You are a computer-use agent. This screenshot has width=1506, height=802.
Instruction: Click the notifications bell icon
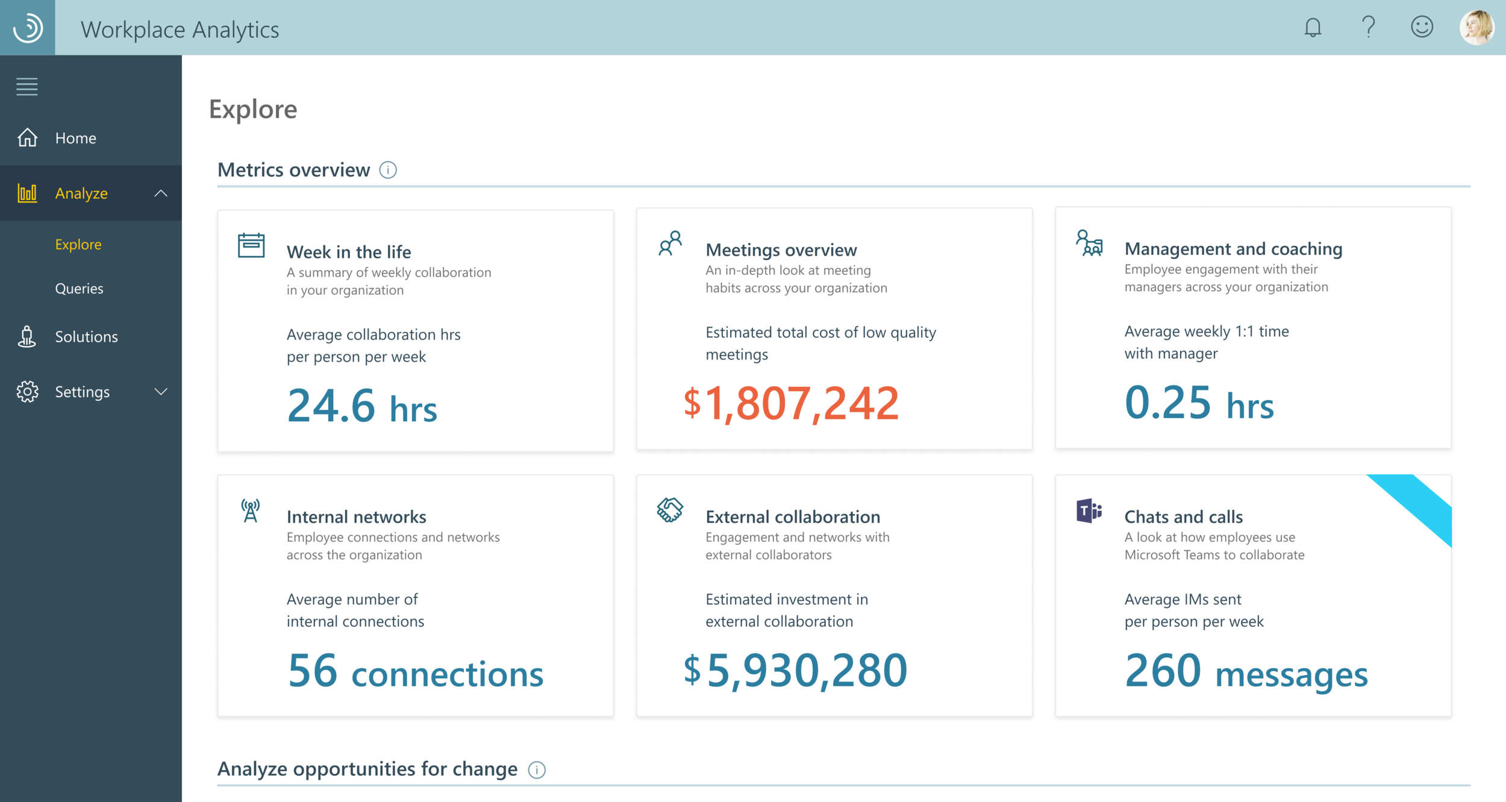click(x=1313, y=28)
